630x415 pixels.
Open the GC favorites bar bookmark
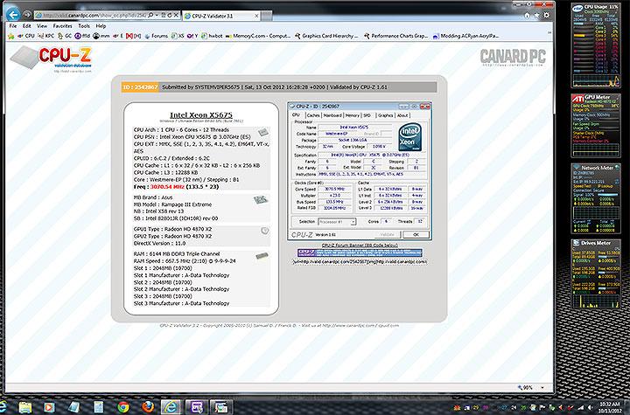64,36
